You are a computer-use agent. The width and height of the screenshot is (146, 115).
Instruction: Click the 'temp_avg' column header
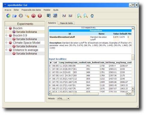(114, 63)
